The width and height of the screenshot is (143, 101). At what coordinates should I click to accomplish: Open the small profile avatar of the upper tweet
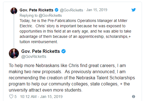14,11
